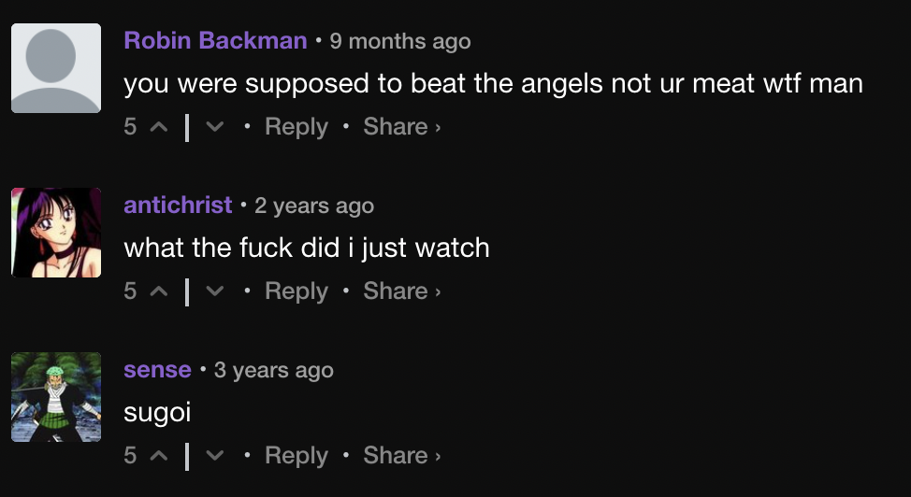Viewport: 911px width, 497px height.
Task: Expand Share options on sense's comment
Action: point(402,455)
